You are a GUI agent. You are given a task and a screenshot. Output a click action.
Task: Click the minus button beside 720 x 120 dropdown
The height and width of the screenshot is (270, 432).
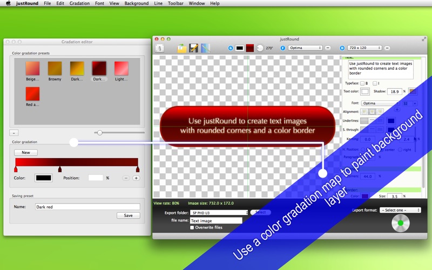(387, 48)
